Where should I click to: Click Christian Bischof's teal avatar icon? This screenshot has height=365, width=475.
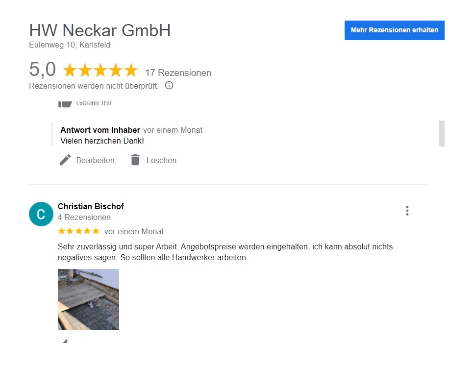click(41, 214)
